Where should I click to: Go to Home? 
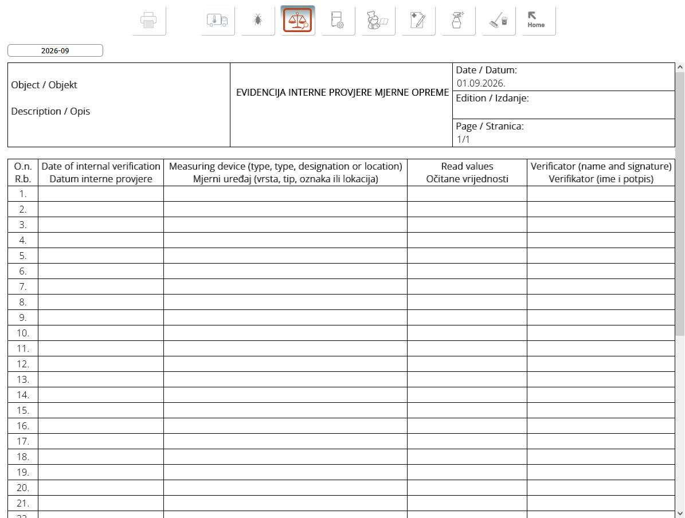pos(539,21)
